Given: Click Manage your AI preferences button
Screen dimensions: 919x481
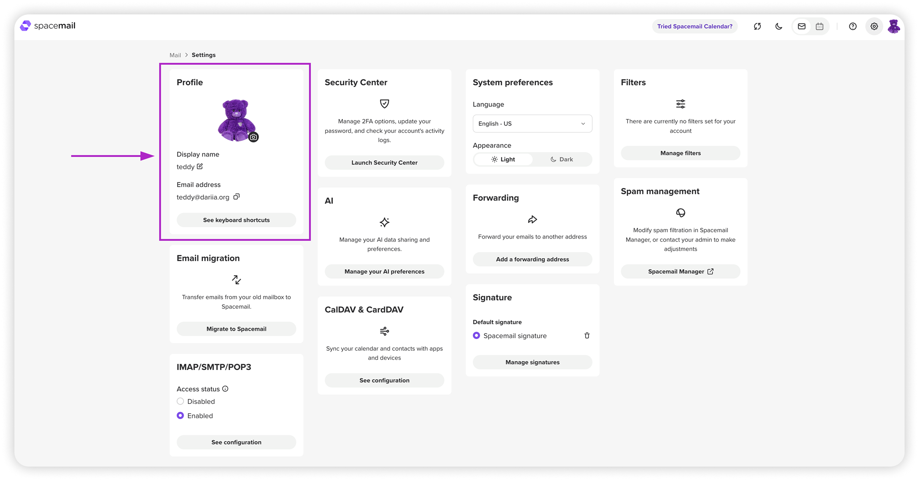Looking at the screenshot, I should [x=384, y=271].
